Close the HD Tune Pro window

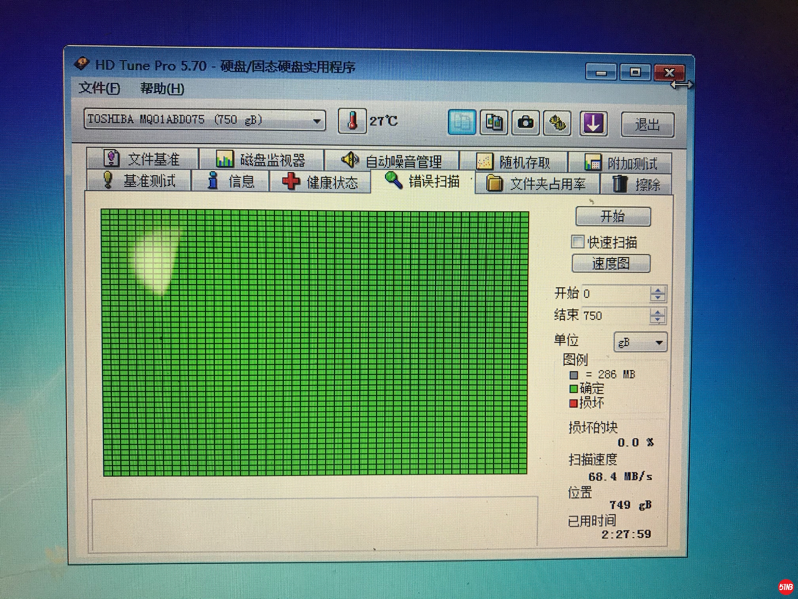(x=669, y=73)
